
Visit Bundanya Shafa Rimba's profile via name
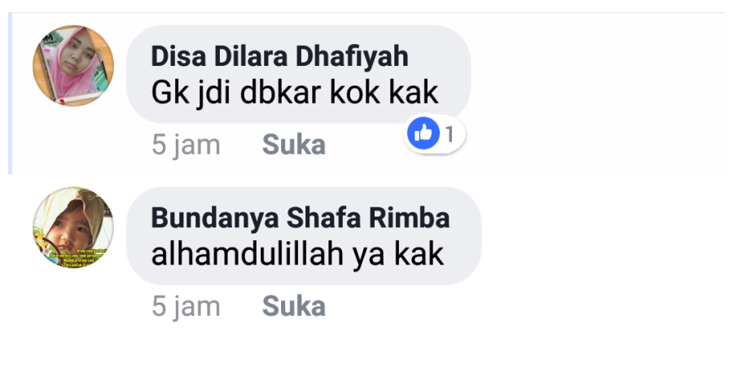(x=300, y=218)
